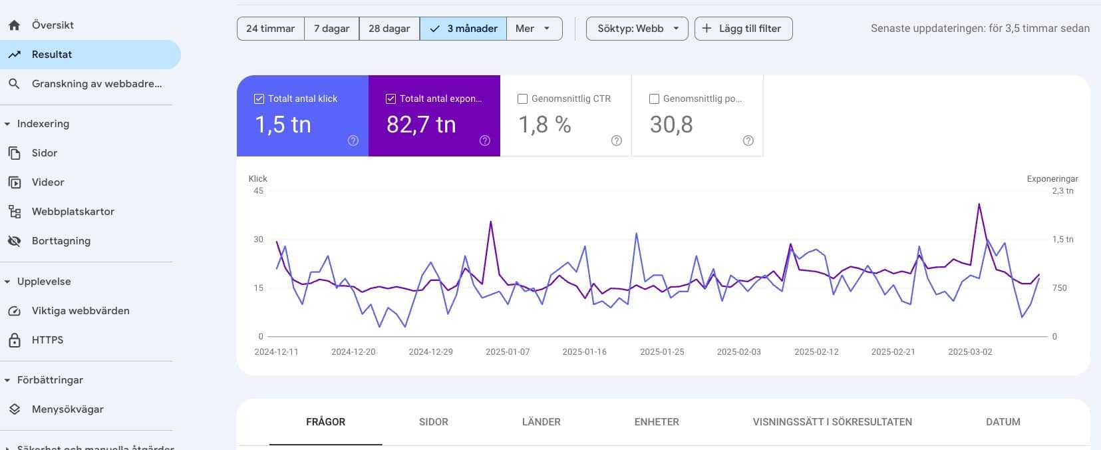Viewport: 1101px width, 450px height.
Task: Open Viktiga webbvärden gauge icon
Action: 14,311
